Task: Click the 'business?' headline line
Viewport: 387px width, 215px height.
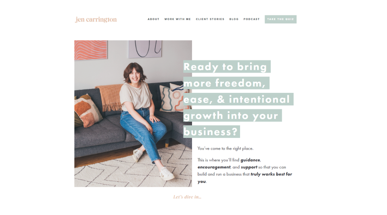Action: pos(211,132)
